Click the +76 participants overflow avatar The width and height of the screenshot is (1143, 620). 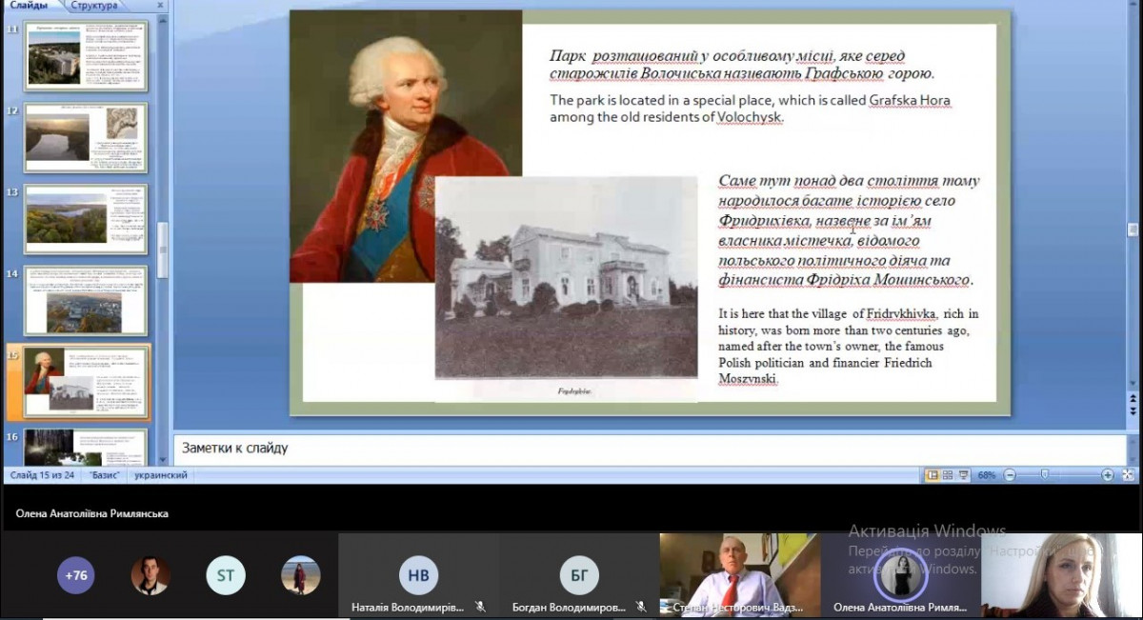click(x=76, y=575)
